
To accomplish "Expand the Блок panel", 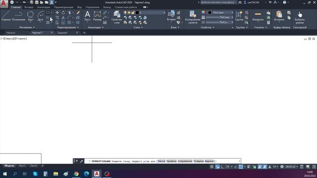I will pos(175,27).
